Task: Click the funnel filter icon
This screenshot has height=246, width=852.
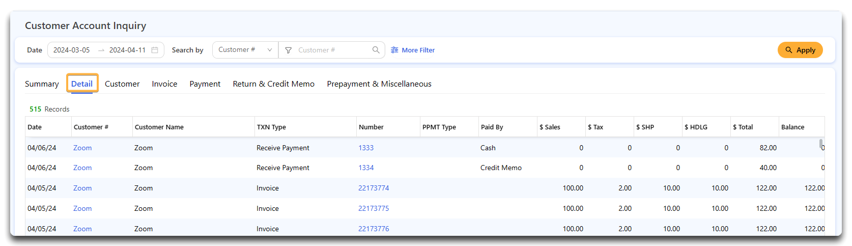Action: tap(288, 50)
